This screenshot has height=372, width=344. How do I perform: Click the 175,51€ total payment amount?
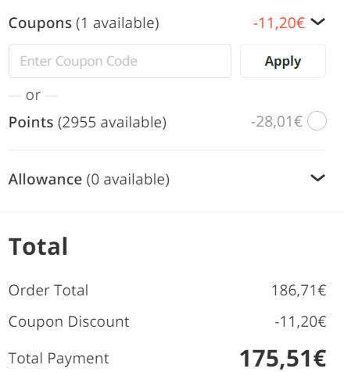[x=283, y=359]
